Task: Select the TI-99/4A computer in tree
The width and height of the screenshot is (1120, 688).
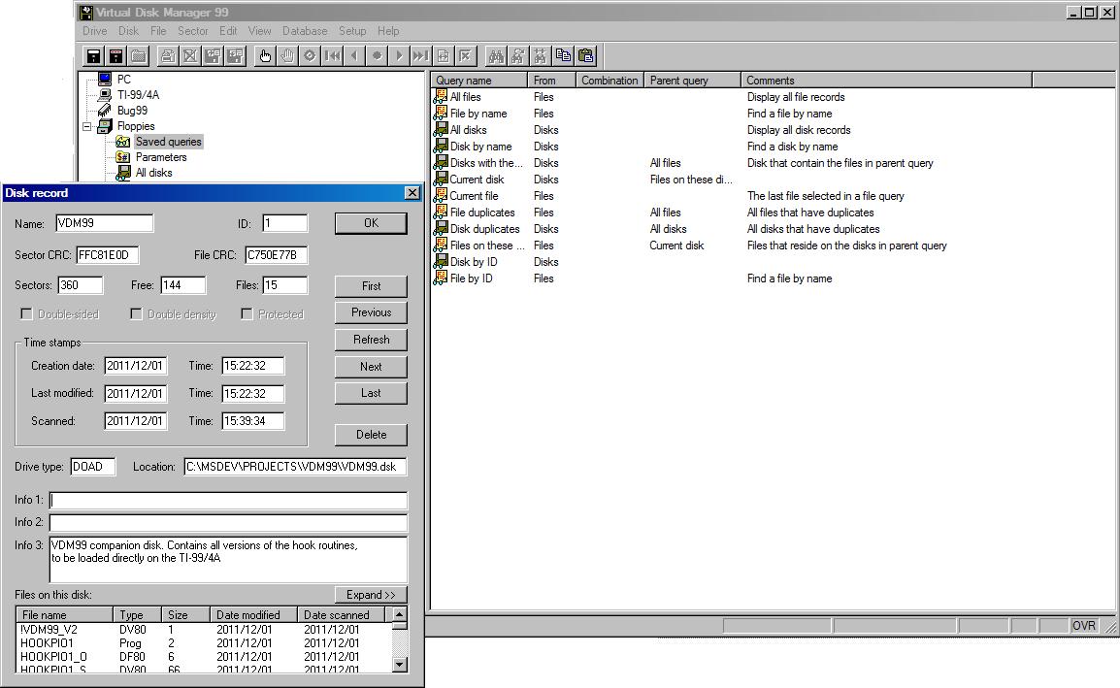Action: pos(138,95)
